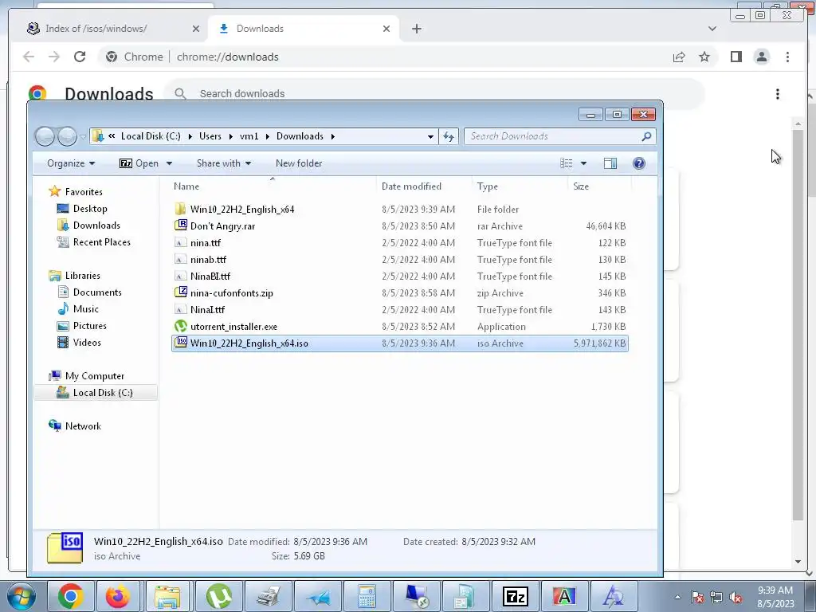Click Chrome's reload page icon
This screenshot has height=612, width=816.
click(x=80, y=57)
